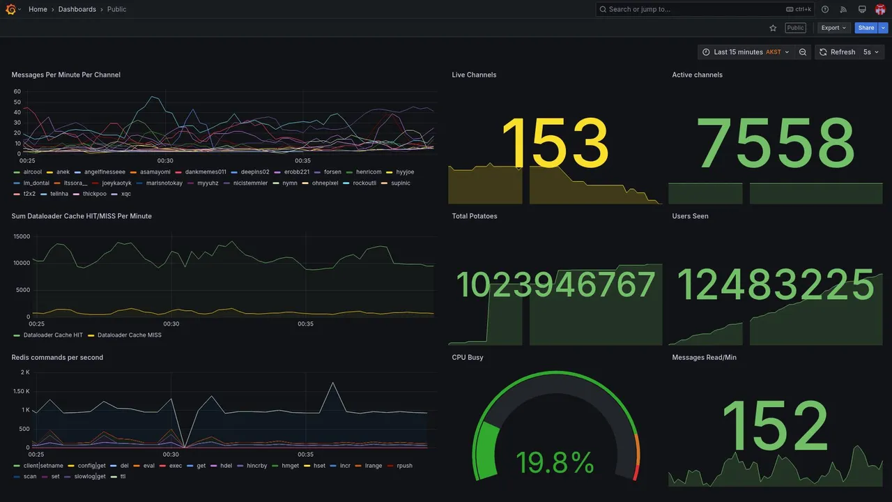Open the Export dropdown menu
This screenshot has width=892, height=502.
tap(833, 28)
